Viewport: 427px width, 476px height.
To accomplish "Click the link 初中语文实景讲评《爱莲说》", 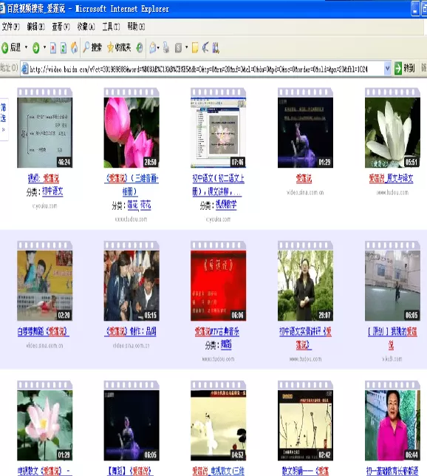I will (305, 338).
